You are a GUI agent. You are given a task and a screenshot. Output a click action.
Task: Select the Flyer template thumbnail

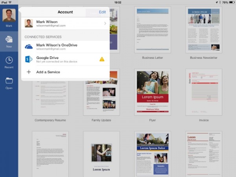[152, 92]
